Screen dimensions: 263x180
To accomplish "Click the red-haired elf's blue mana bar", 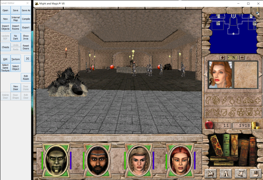I will click(195, 160).
